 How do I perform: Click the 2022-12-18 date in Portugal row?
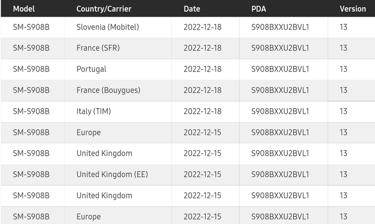(202, 69)
